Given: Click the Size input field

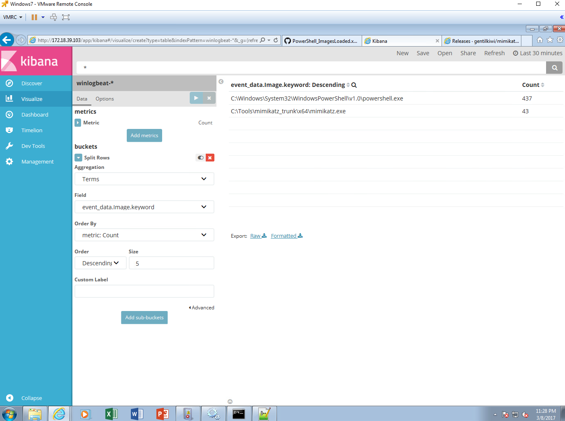Looking at the screenshot, I should coord(172,263).
